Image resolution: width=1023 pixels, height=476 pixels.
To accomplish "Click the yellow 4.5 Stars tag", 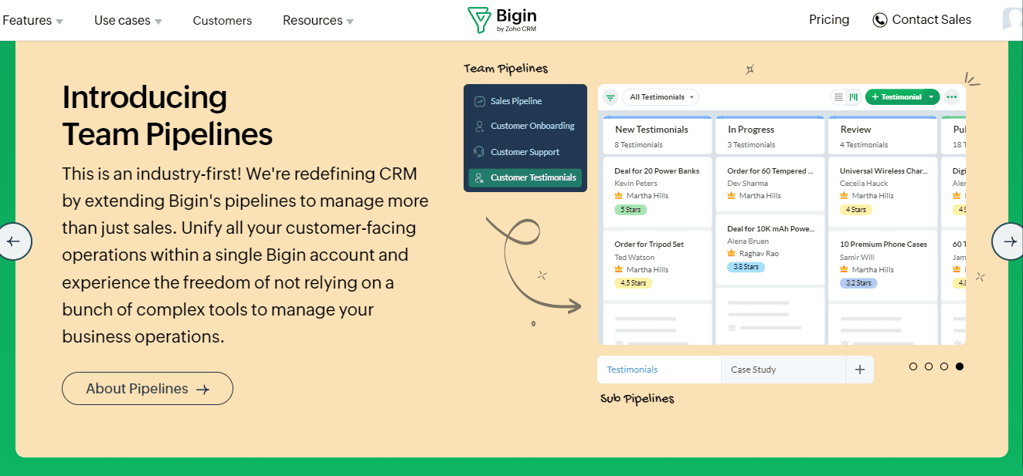I will click(x=633, y=283).
